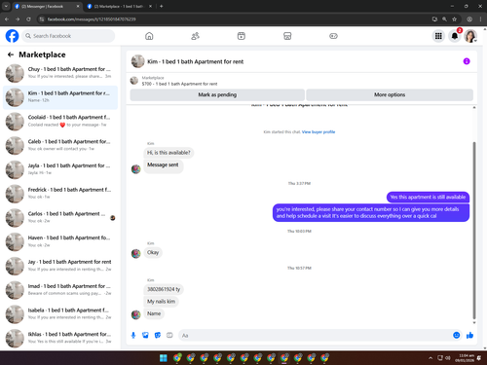Open the Chrome three-dot menu
The width and height of the screenshot is (487, 365).
(480, 19)
